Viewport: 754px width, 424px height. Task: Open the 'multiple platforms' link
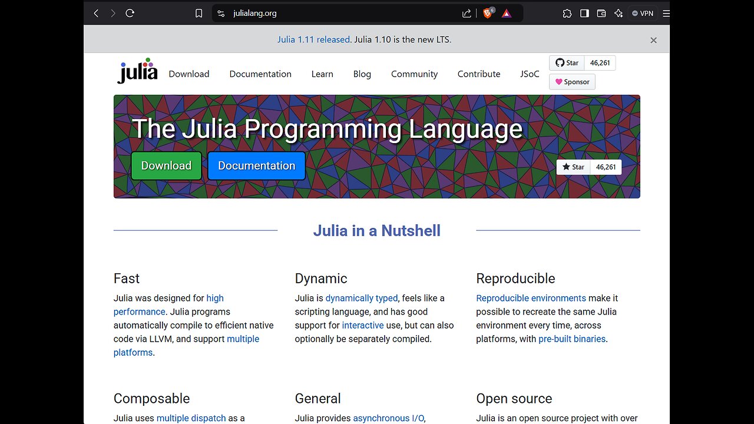186,346
